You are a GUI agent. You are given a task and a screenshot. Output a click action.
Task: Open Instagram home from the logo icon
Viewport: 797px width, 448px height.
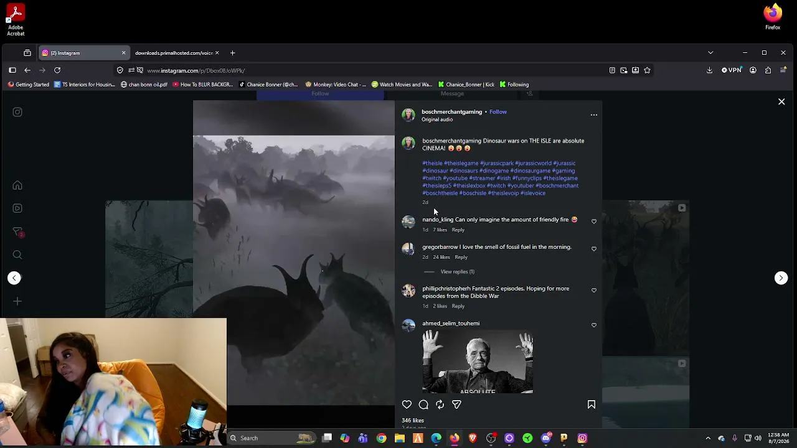pyautogui.click(x=17, y=112)
